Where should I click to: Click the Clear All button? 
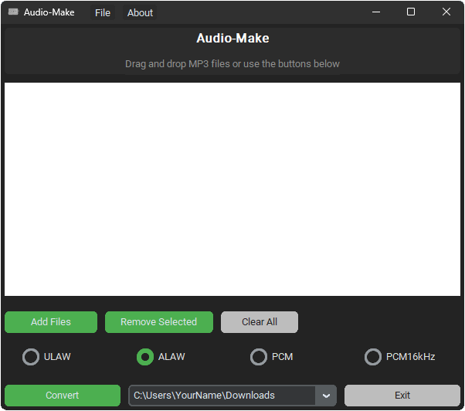(260, 322)
